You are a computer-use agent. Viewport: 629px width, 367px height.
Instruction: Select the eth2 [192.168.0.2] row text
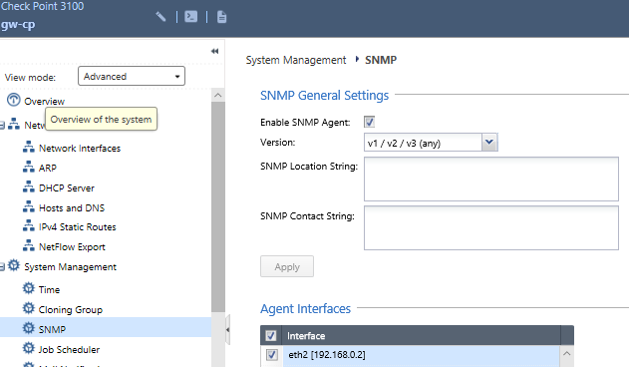click(327, 355)
